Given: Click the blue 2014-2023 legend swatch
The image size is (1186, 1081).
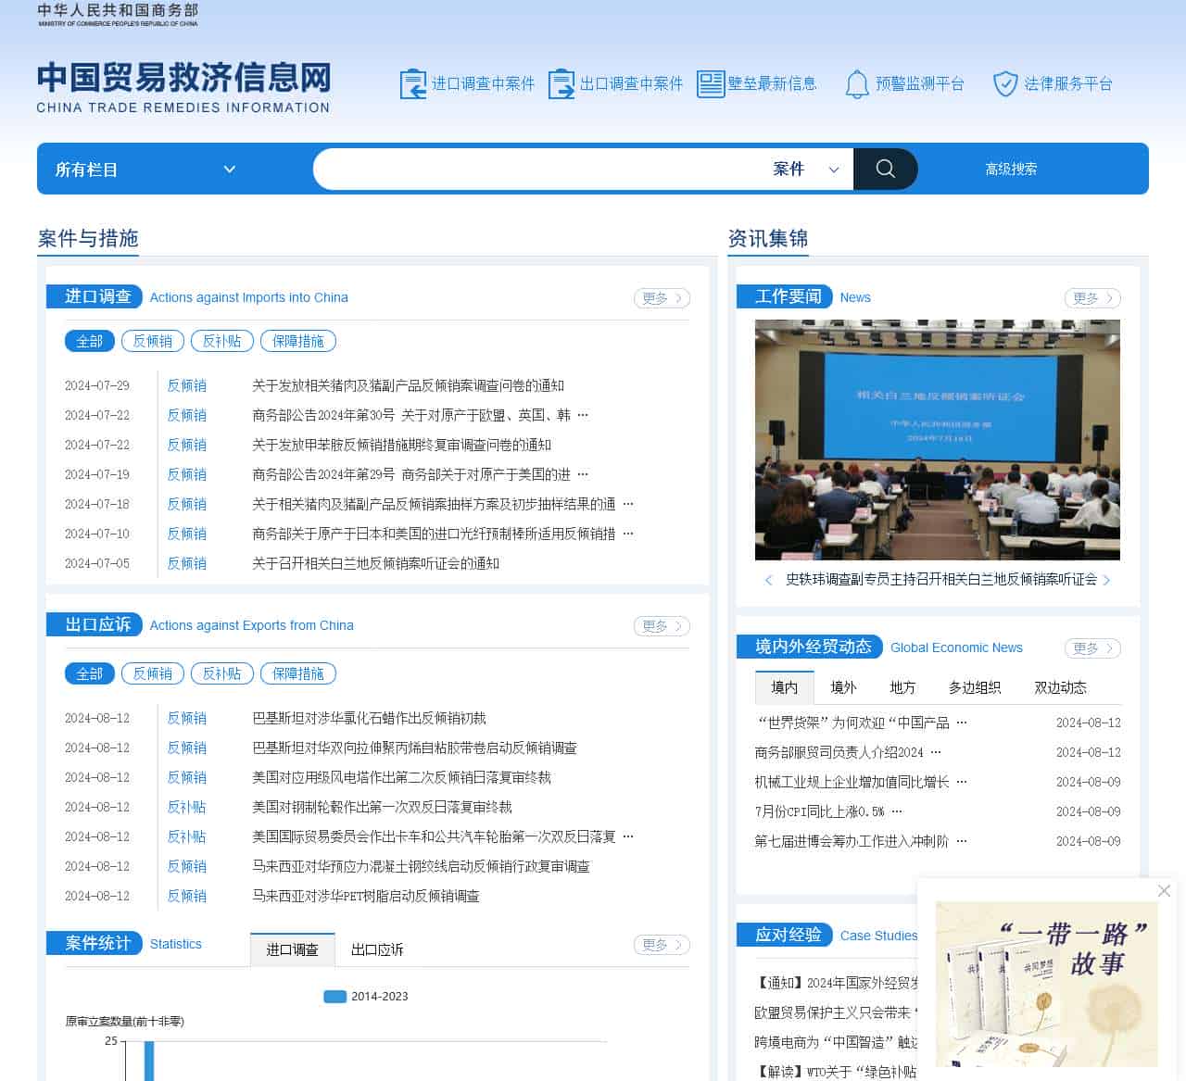Looking at the screenshot, I should (x=334, y=996).
